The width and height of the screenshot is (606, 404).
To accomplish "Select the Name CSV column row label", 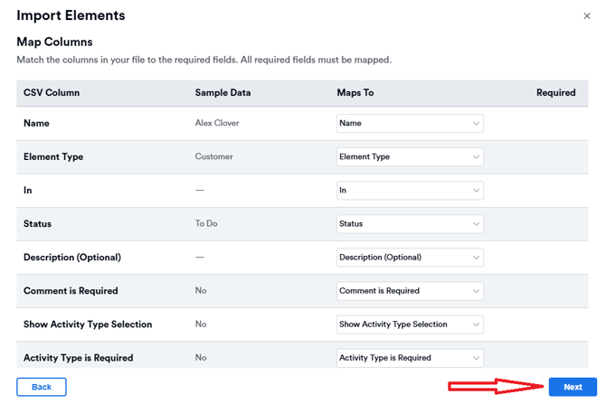I will coord(37,124).
